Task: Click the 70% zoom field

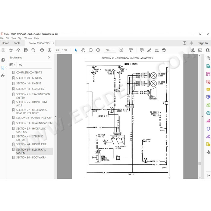Action: tap(108, 50)
